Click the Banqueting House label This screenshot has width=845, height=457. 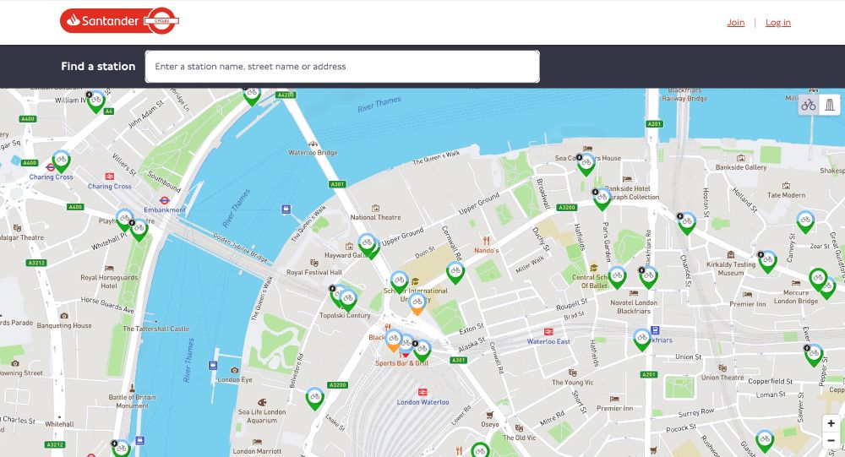(x=64, y=325)
